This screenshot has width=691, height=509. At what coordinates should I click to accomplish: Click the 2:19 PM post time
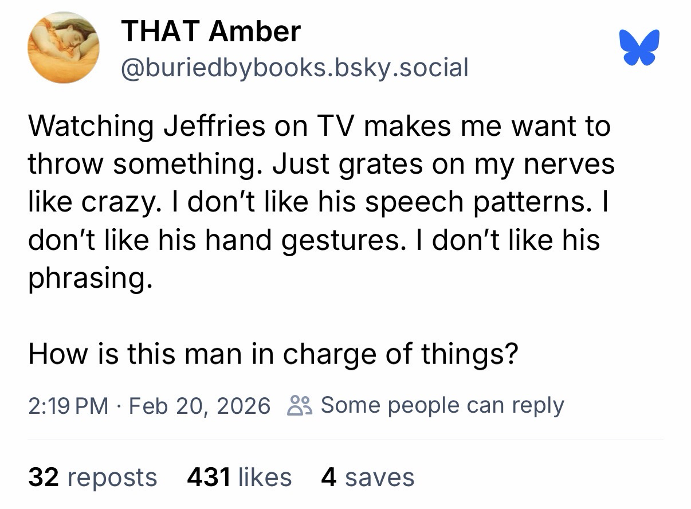tap(68, 406)
